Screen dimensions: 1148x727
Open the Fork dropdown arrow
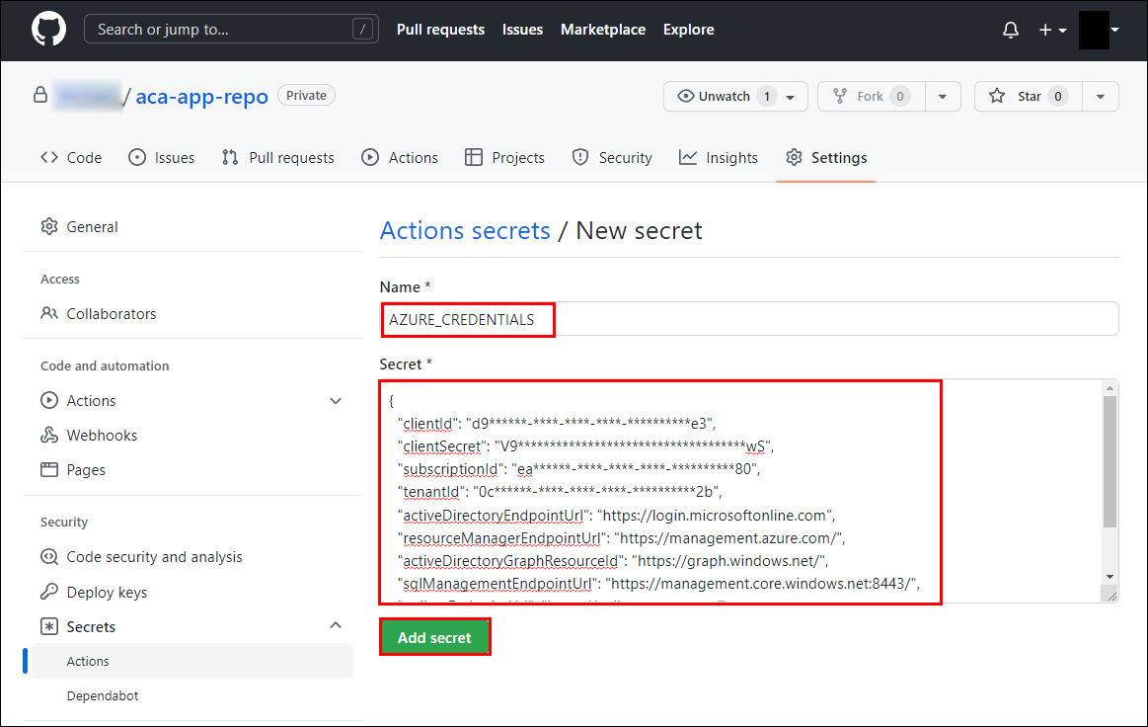pyautogui.click(x=943, y=96)
